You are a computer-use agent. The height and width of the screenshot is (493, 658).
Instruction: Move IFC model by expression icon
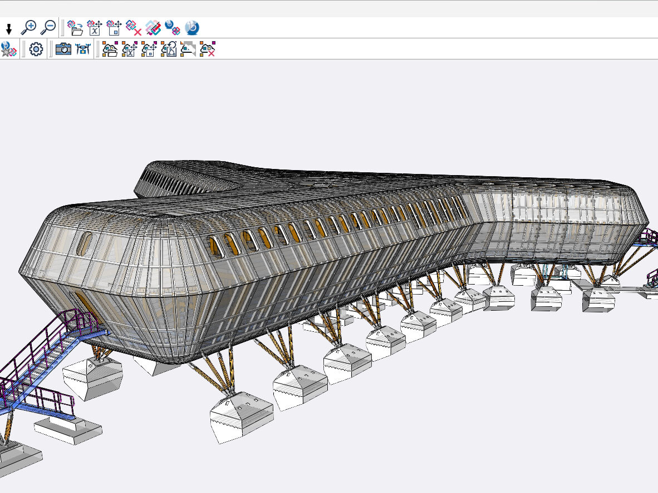click(x=95, y=28)
